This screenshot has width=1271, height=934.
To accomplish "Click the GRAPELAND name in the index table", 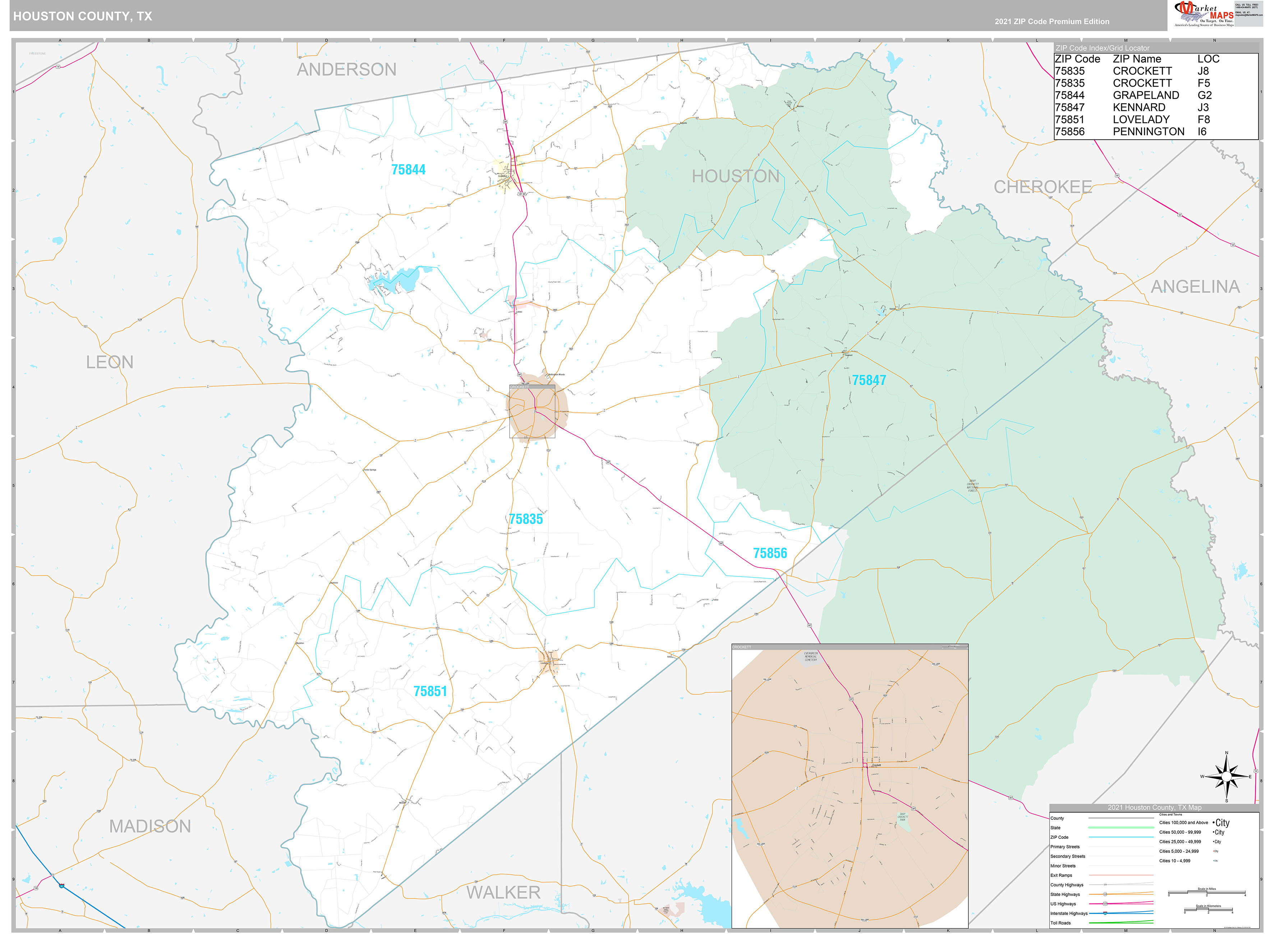I will (x=1146, y=95).
